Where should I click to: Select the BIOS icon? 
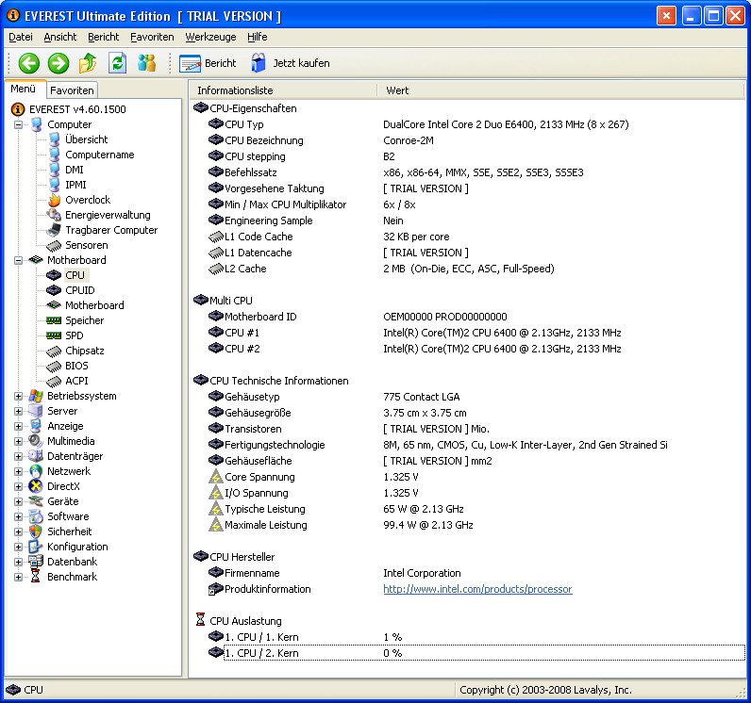point(54,367)
